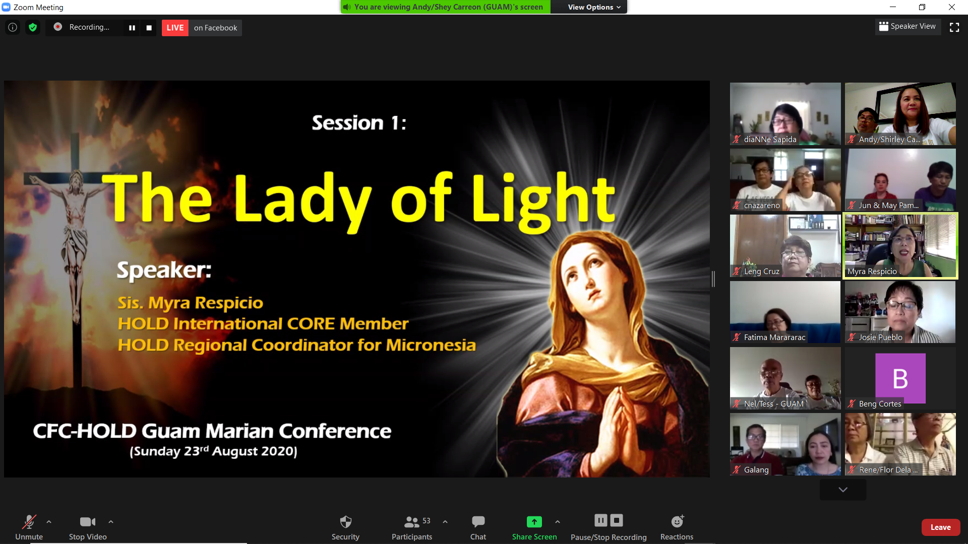This screenshot has height=544, width=968.
Task: Select Leng Cruz's video thumbnail
Action: coord(785,246)
